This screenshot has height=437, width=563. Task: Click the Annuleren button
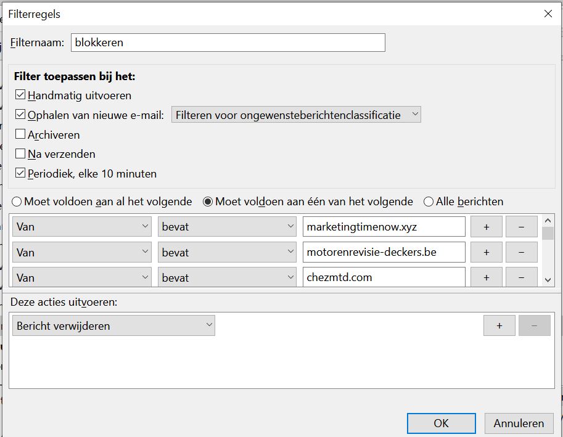point(518,423)
